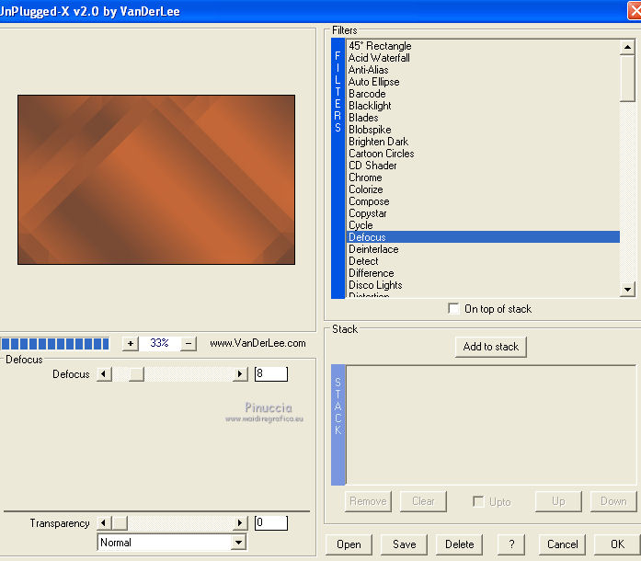Screen dimensions: 641x561
Task: Click the Delete button
Action: 459,544
